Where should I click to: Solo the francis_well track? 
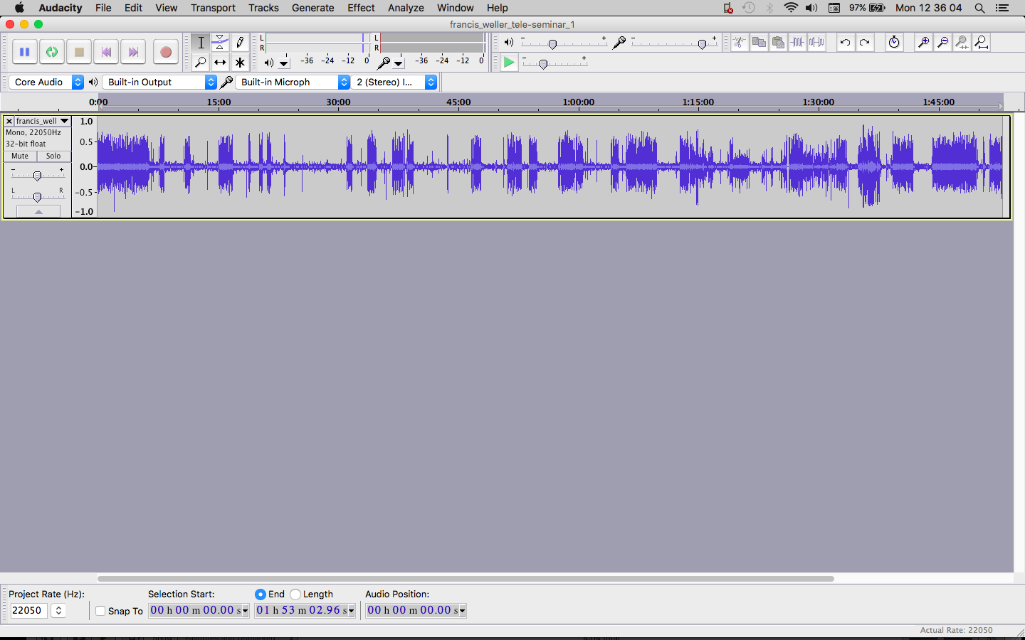coord(54,156)
